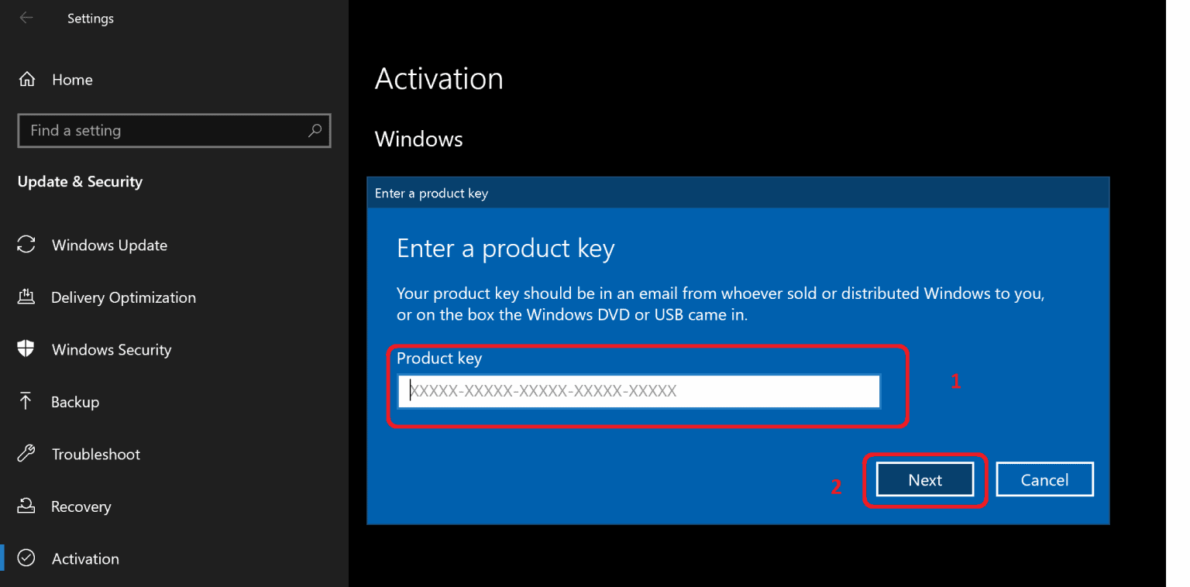
Task: Click the Delivery Optimization icon
Action: tap(26, 297)
